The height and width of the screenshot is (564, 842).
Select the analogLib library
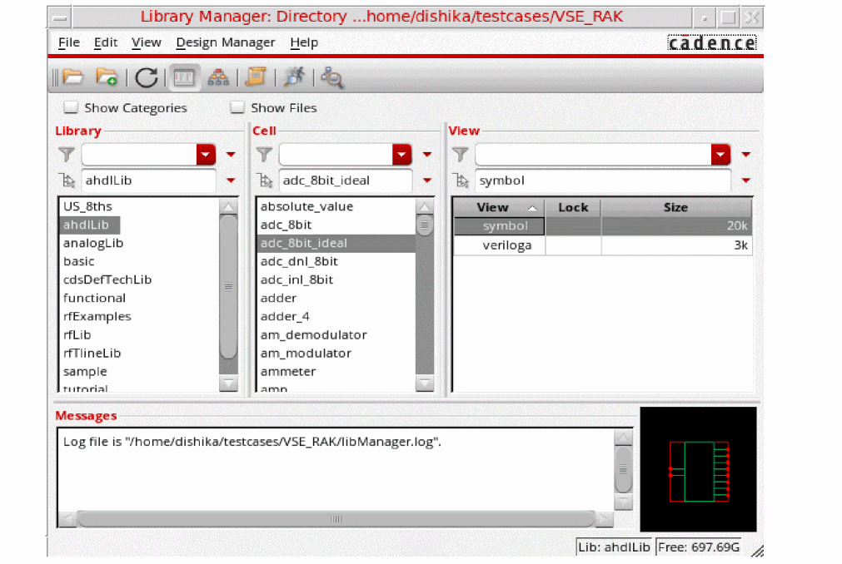[x=93, y=243]
